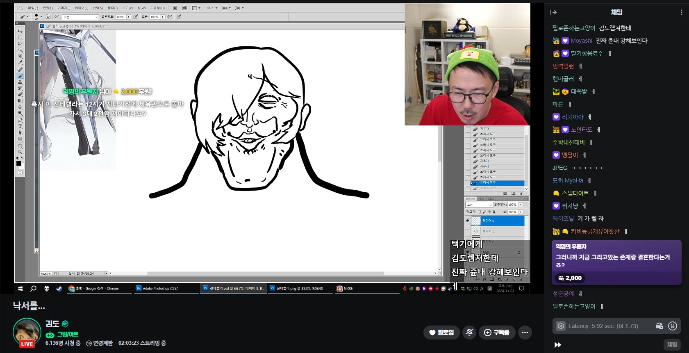This screenshot has height=353, width=689.
Task: Open flow slider arrow in options bar
Action: pyautogui.click(x=163, y=17)
